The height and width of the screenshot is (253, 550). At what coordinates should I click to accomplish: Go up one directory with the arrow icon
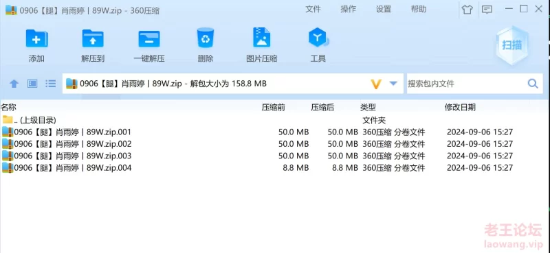pyautogui.click(x=14, y=84)
